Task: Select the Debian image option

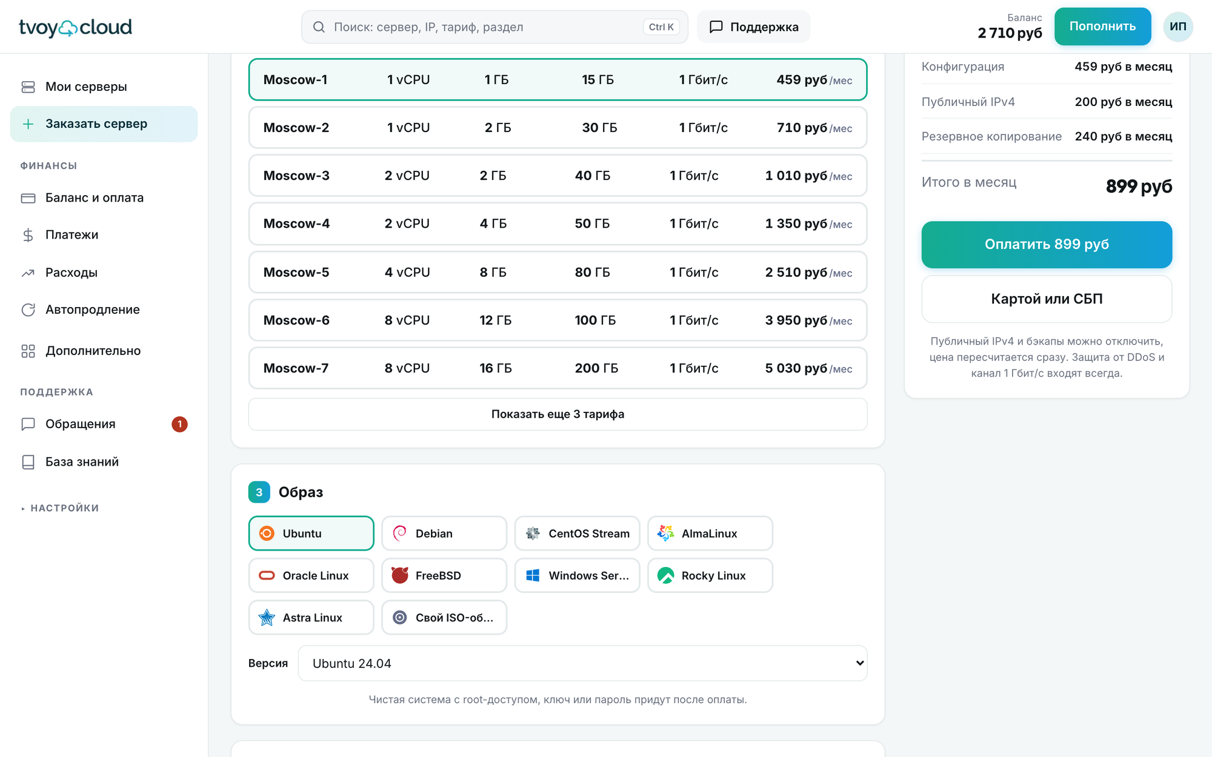Action: 444,533
